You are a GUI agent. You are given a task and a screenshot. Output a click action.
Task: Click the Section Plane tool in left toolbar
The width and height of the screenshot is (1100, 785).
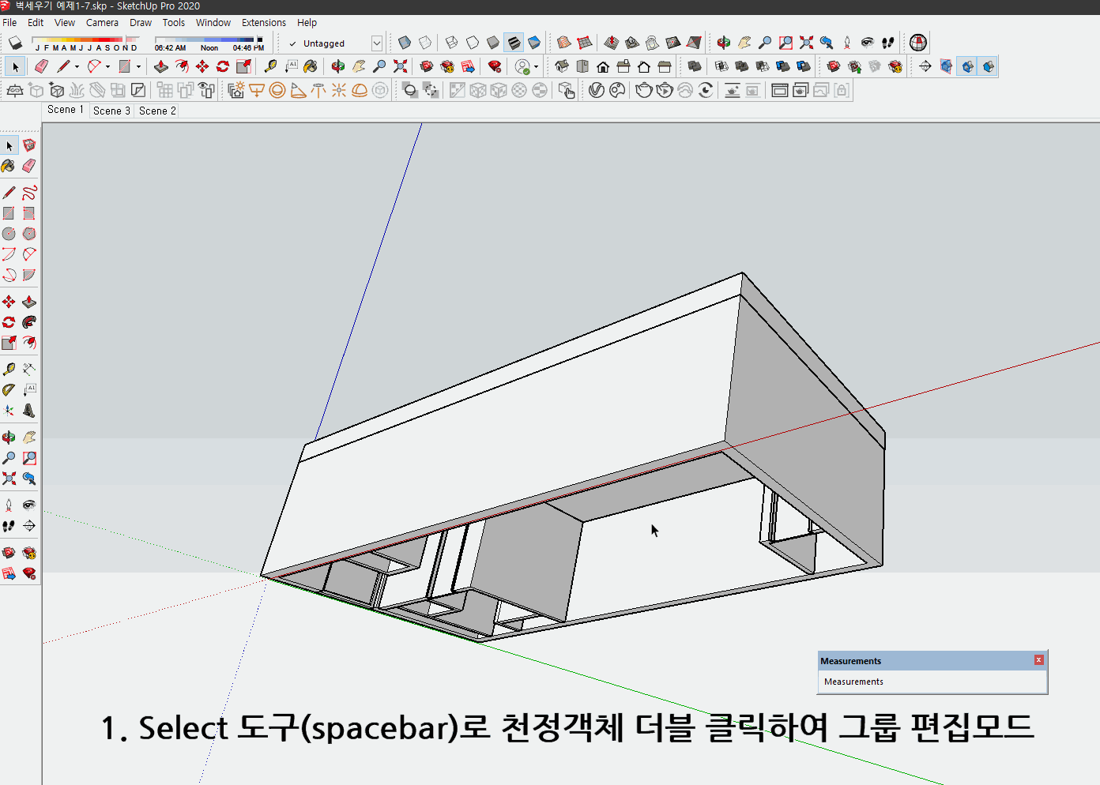click(x=29, y=526)
